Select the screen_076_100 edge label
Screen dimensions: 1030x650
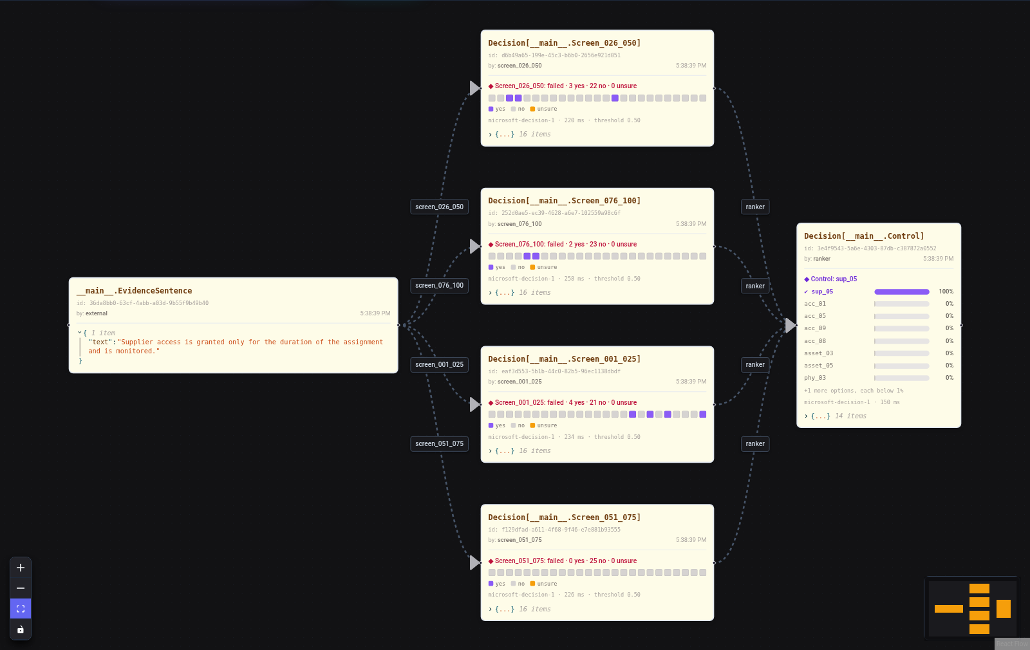(439, 286)
